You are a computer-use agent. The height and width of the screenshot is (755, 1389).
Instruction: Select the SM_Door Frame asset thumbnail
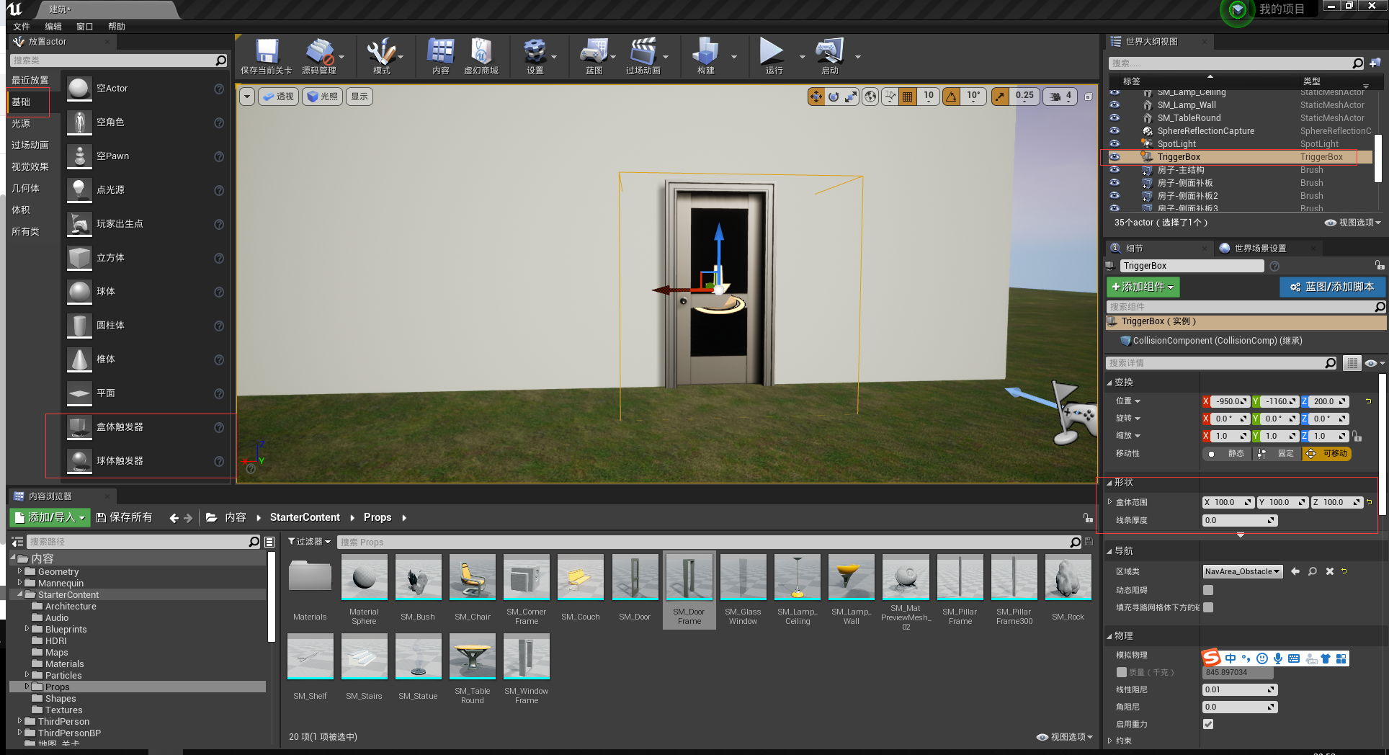click(x=689, y=577)
